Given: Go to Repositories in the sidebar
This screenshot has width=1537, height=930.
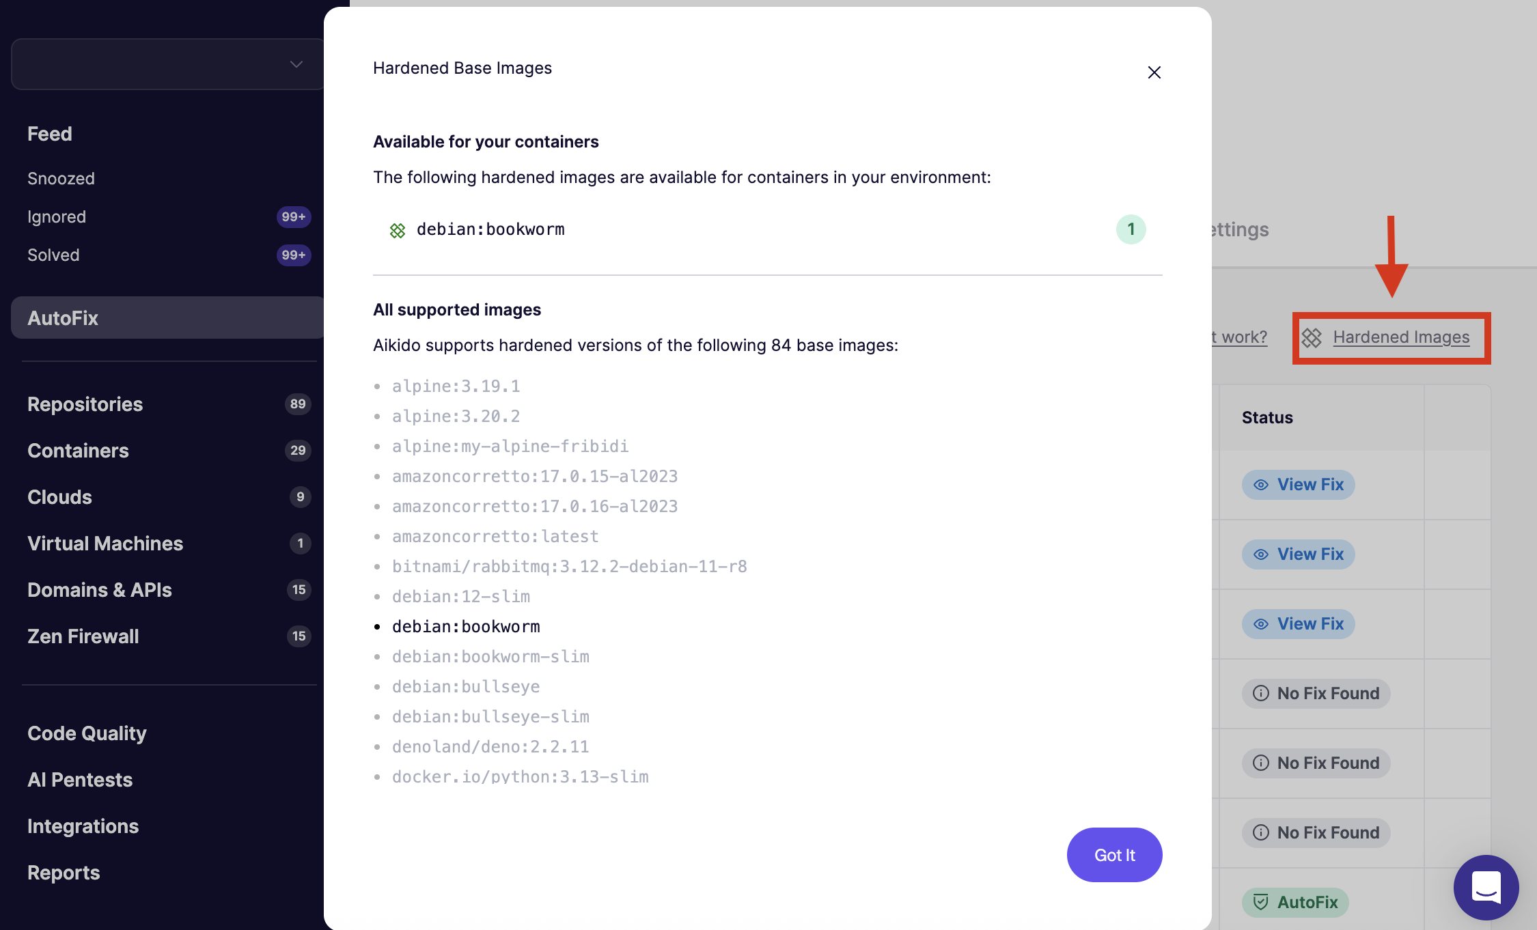Looking at the screenshot, I should pos(85,404).
